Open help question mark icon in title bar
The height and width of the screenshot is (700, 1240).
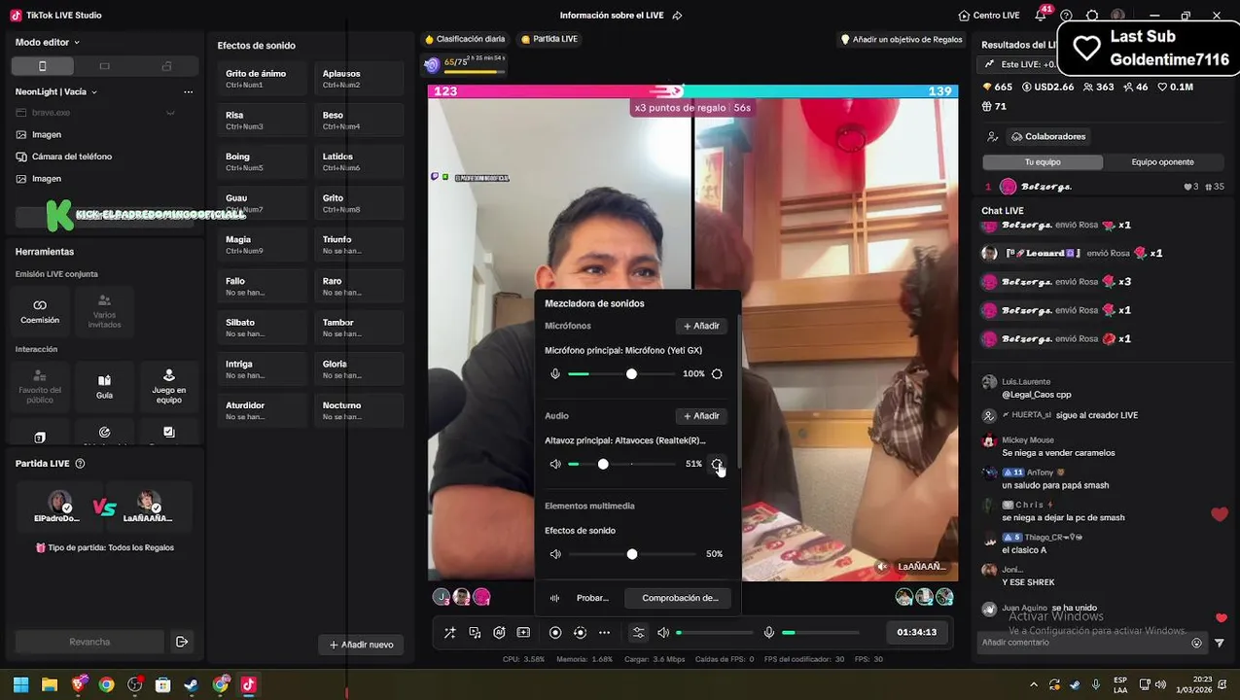click(x=1067, y=16)
